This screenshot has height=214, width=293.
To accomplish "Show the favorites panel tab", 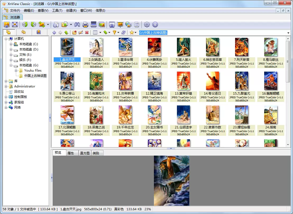I will (24, 32).
